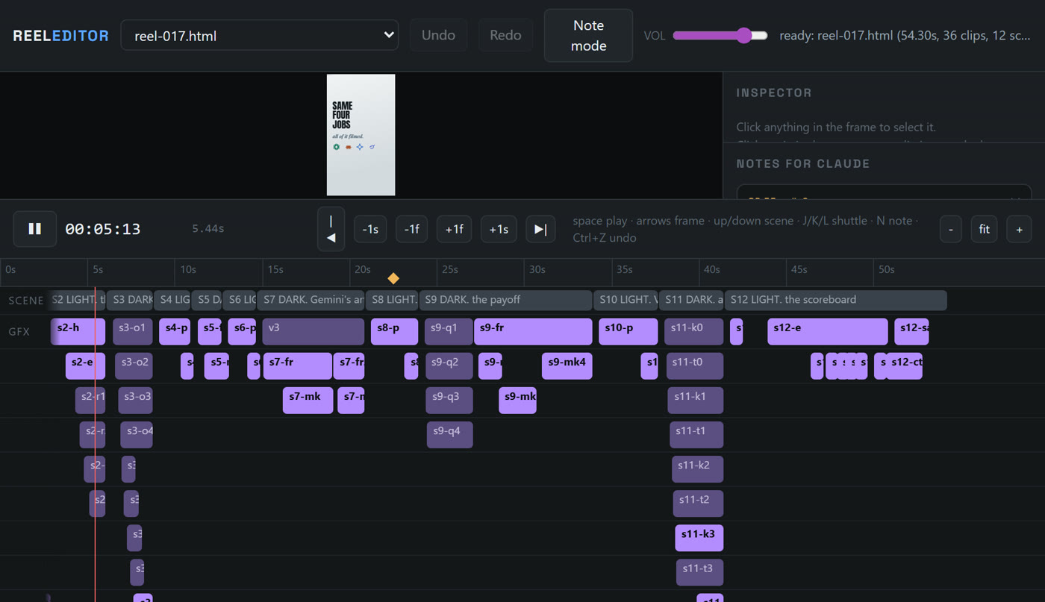This screenshot has width=1045, height=602.
Task: Select the s11-k0 clip
Action: tap(694, 332)
